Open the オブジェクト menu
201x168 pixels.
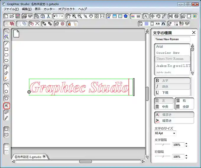(67, 9)
